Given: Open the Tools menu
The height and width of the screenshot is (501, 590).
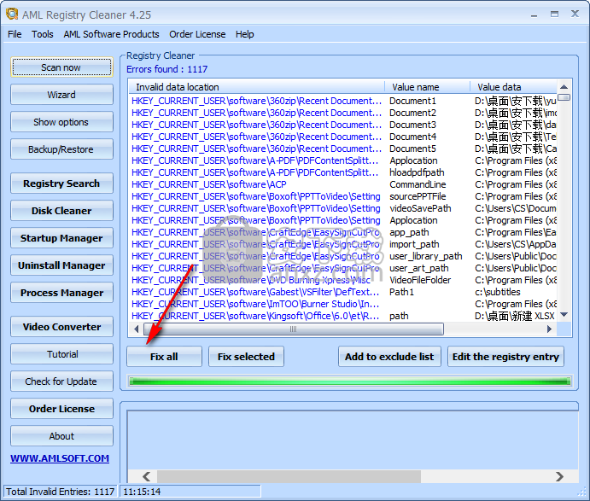Looking at the screenshot, I should point(43,34).
